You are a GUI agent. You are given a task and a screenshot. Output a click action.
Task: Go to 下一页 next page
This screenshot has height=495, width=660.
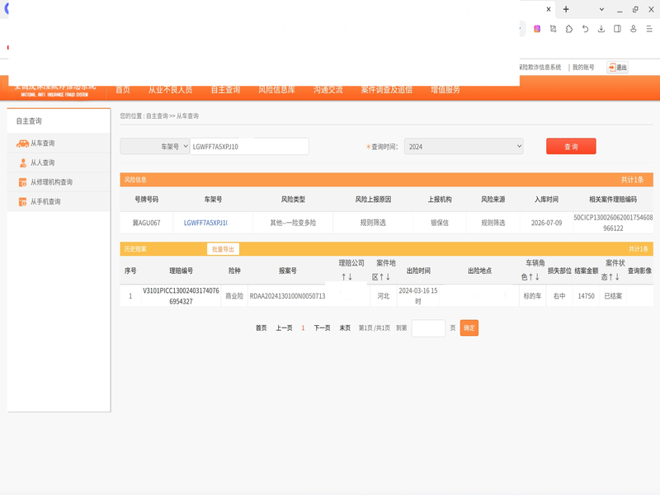pyautogui.click(x=322, y=328)
